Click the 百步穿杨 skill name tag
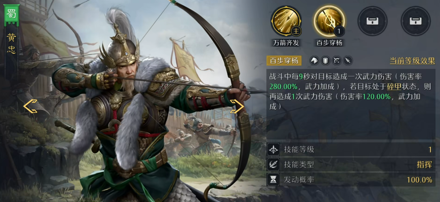Screen dimensions: 440x202 [x=284, y=61]
